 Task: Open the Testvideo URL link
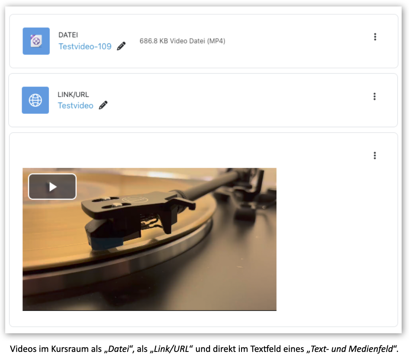point(75,105)
